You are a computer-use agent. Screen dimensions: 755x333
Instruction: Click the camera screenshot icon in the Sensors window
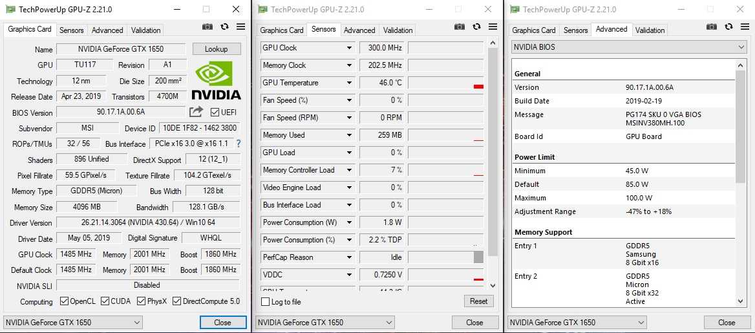tap(460, 27)
